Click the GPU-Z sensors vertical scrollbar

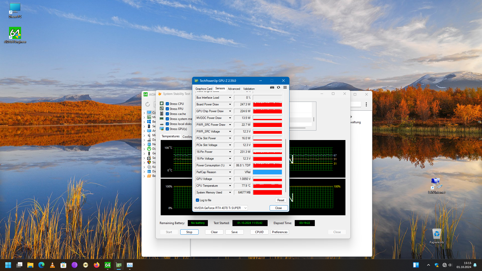(286, 166)
